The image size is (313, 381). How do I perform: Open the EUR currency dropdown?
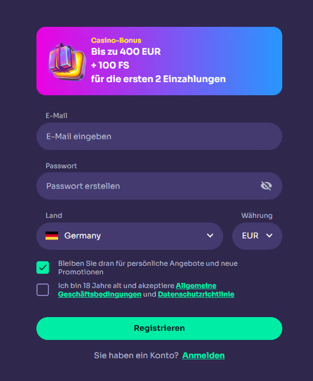(x=257, y=236)
